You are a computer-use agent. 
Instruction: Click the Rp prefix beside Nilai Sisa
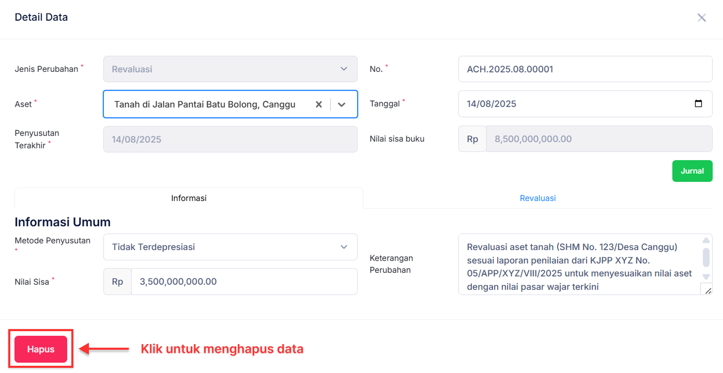[117, 282]
